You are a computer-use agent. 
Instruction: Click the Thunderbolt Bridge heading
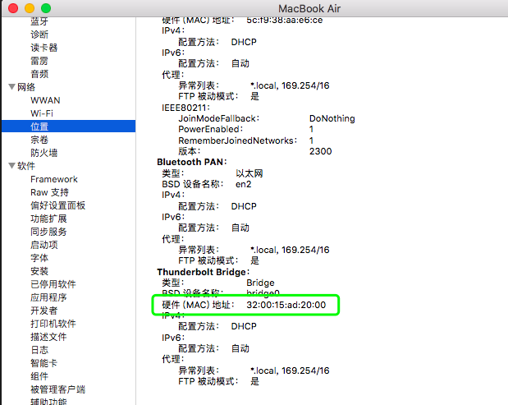tap(204, 272)
